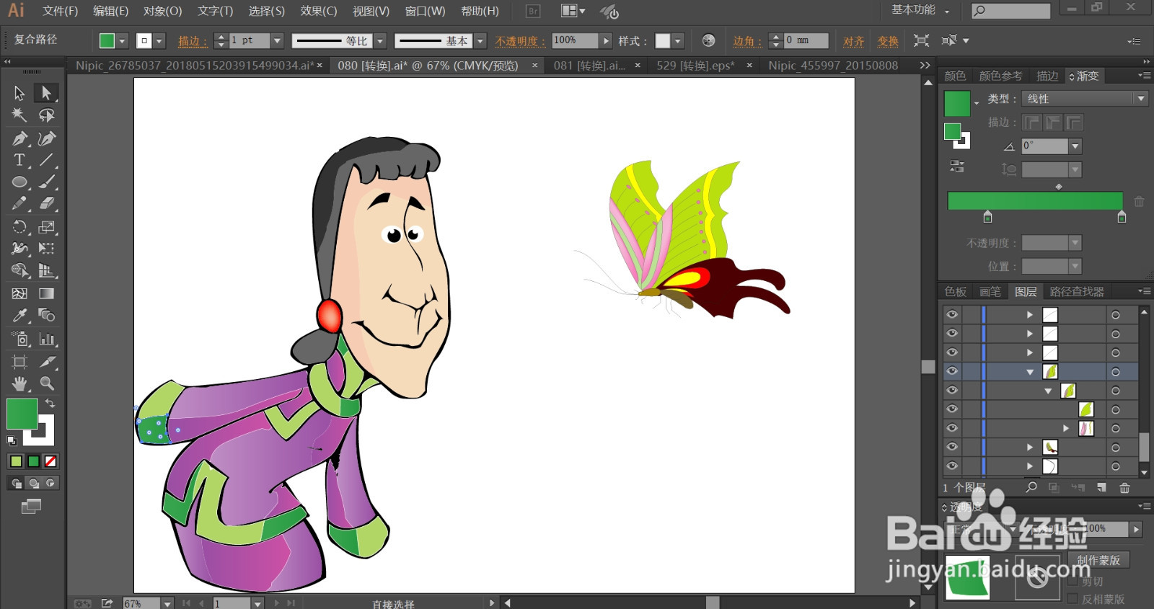Toggle visibility of sixth layer row
The height and width of the screenshot is (609, 1154).
[x=952, y=409]
